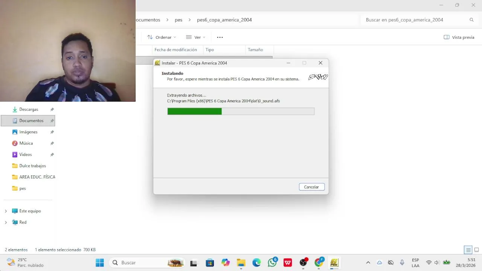Click the PES installer taskbar icon
Viewport: 482px width, 271px height.
point(334,263)
